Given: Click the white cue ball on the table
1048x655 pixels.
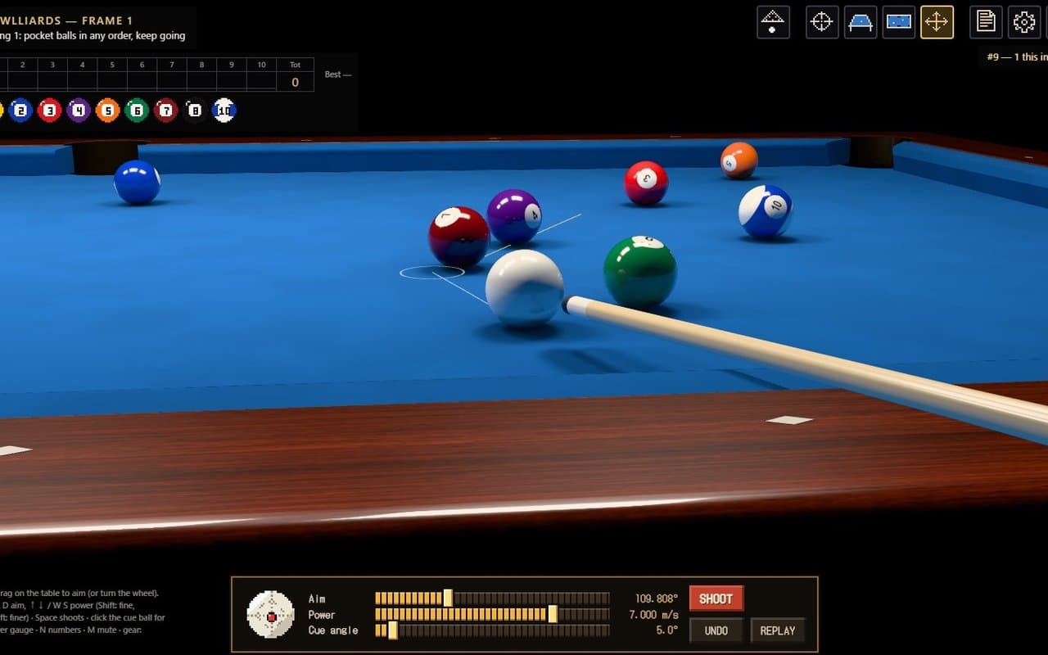Looking at the screenshot, I should coord(525,288).
